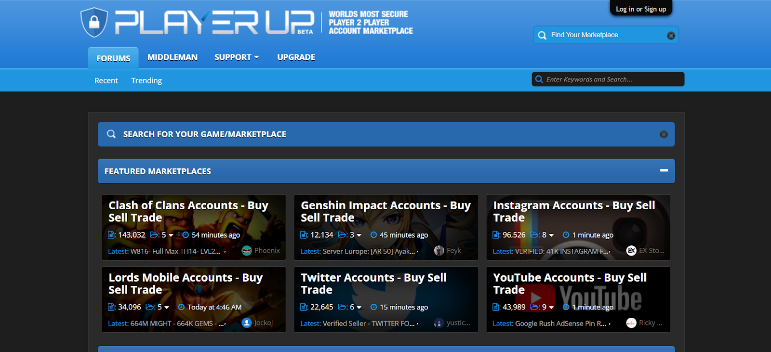Viewport: 771px width, 352px height.
Task: Open Twitter Accounts marketplace
Action: pos(373,284)
